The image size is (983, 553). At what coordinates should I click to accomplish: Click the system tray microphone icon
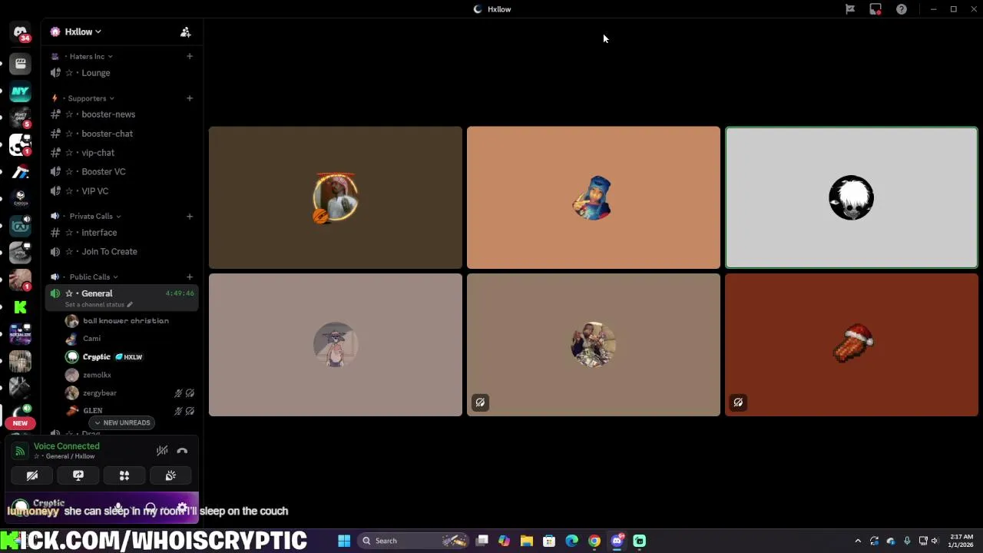(907, 541)
